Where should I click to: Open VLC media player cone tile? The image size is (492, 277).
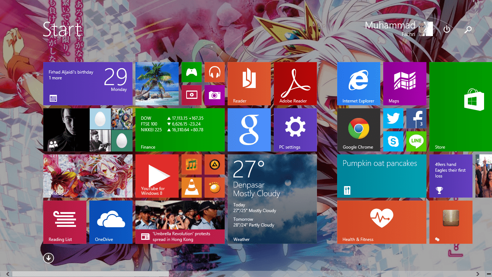click(191, 188)
